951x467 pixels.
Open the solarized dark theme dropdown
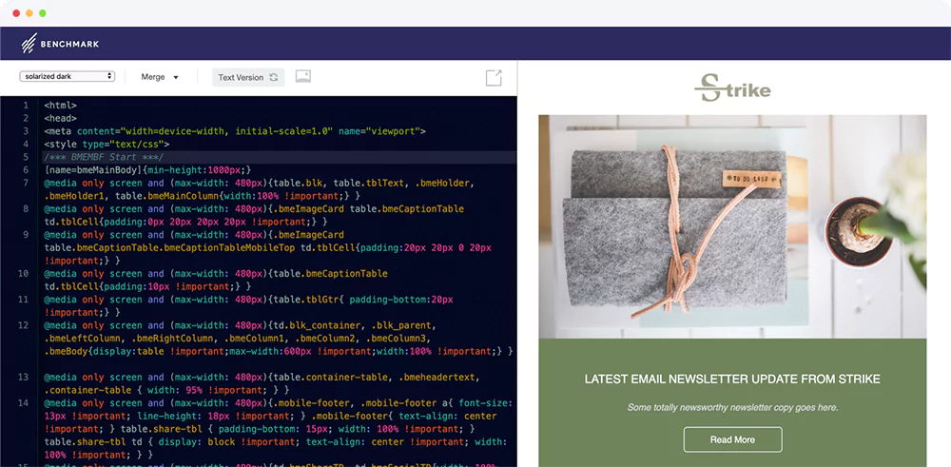67,76
